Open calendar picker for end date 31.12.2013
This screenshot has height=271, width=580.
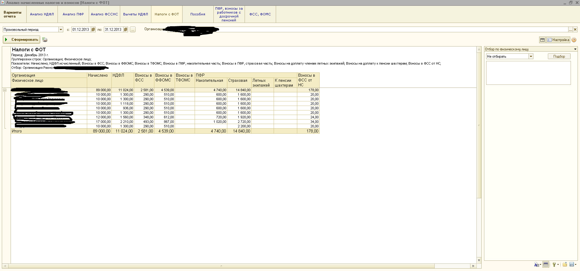[126, 30]
